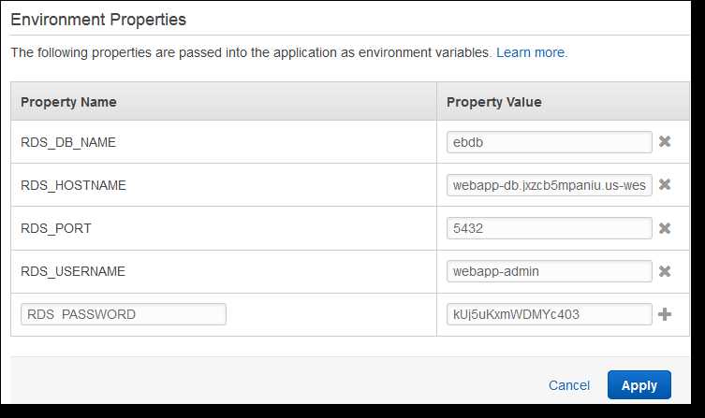Focus the RDS_PASSWORD property name input

tap(124, 314)
